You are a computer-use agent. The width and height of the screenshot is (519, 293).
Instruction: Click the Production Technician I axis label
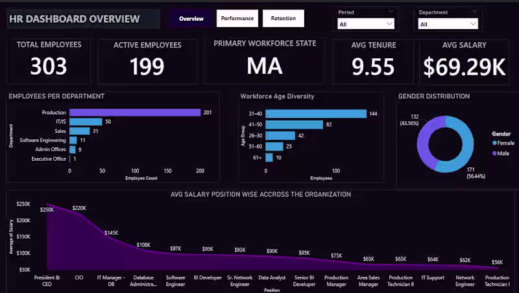[497, 281]
